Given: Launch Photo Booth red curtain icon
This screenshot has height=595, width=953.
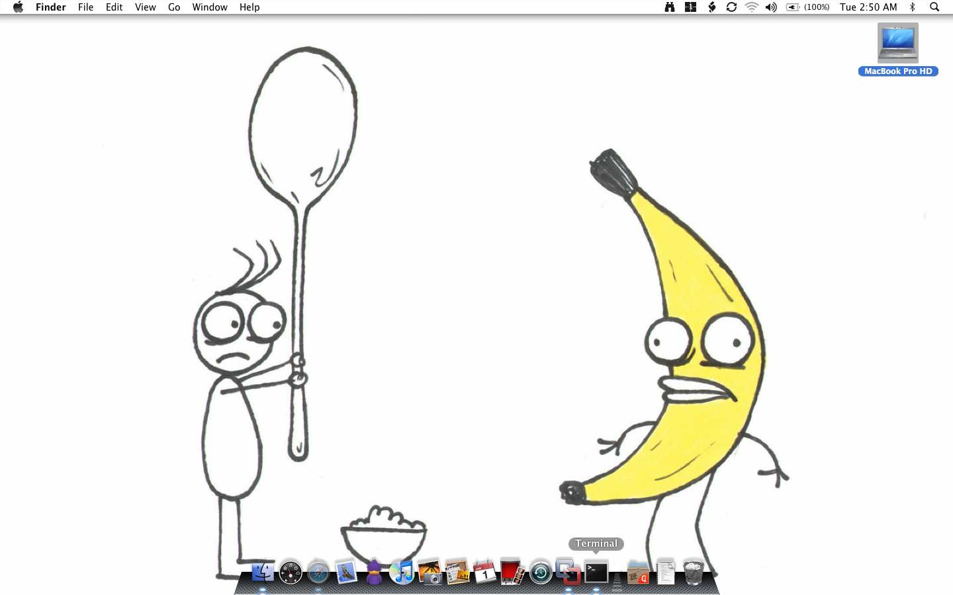Looking at the screenshot, I should click(x=513, y=573).
